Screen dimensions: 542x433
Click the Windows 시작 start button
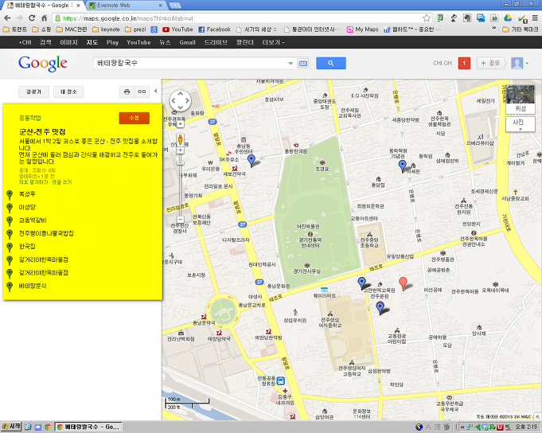point(11,427)
